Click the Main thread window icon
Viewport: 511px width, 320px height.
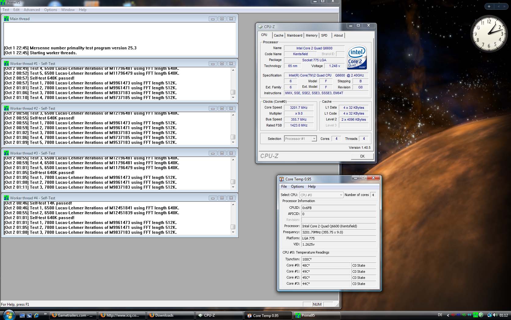tap(6, 19)
